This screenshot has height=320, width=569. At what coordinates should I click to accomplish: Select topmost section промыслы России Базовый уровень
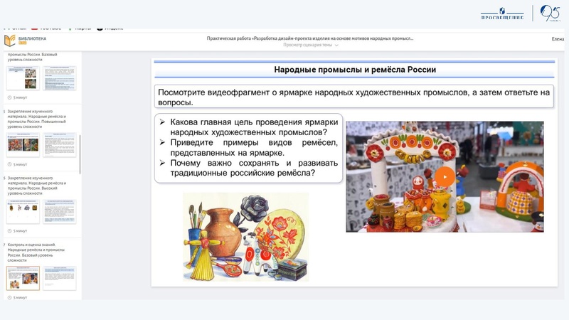tap(33, 57)
